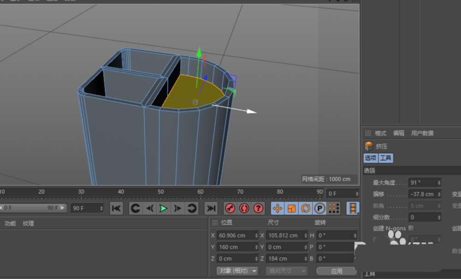Click the X position field showing 60.906 cm
The width and height of the screenshot is (461, 279).
[235, 235]
